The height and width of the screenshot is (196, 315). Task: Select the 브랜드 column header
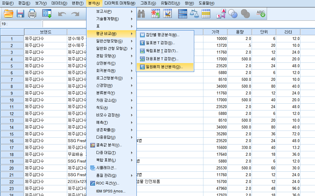[46, 32]
